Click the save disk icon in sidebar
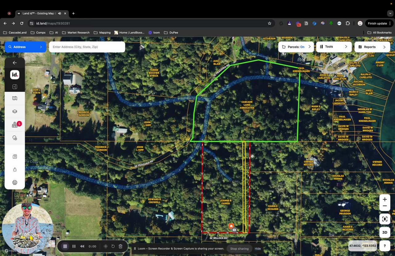395x256 pixels. pos(15,157)
